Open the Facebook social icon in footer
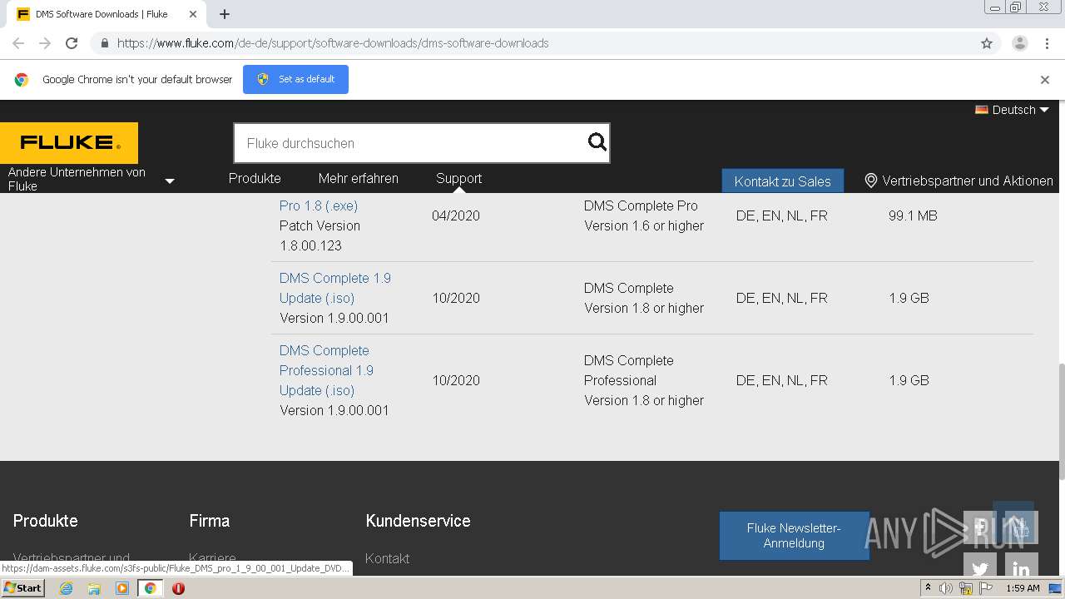1065x599 pixels. tap(979, 527)
